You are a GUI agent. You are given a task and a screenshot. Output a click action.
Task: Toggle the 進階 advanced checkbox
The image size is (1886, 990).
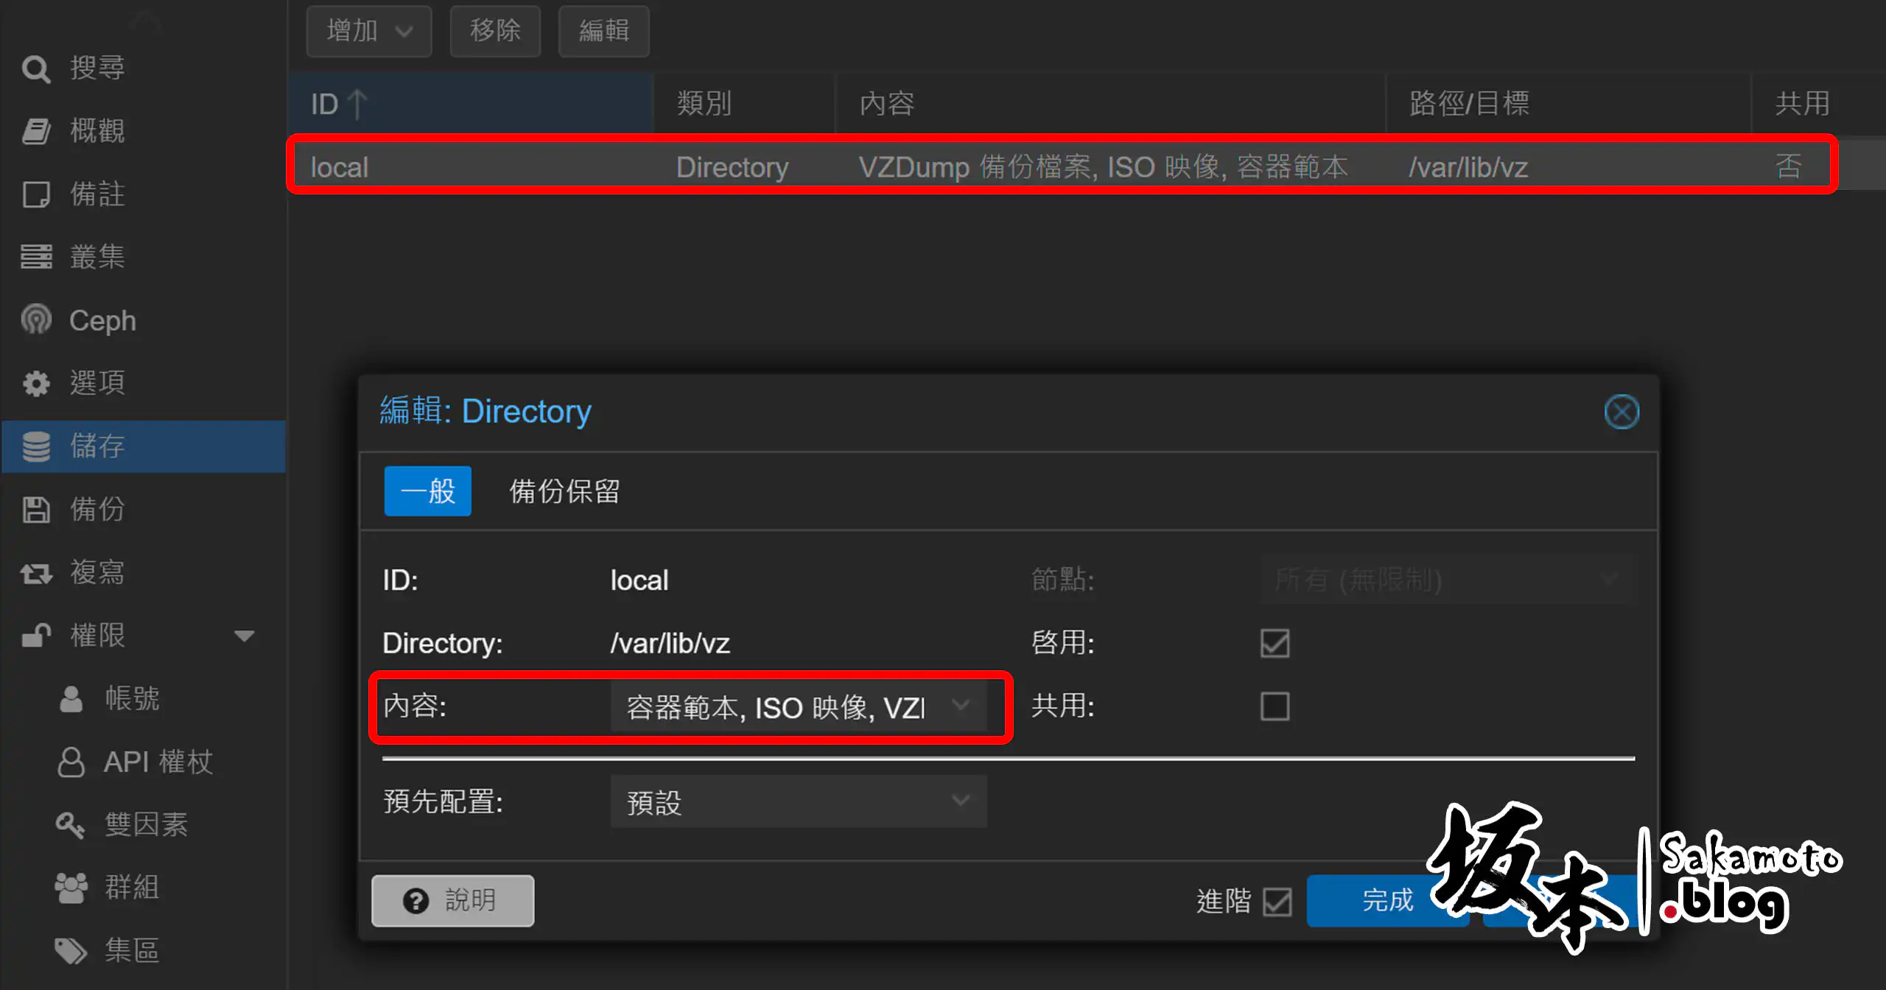tap(1277, 901)
